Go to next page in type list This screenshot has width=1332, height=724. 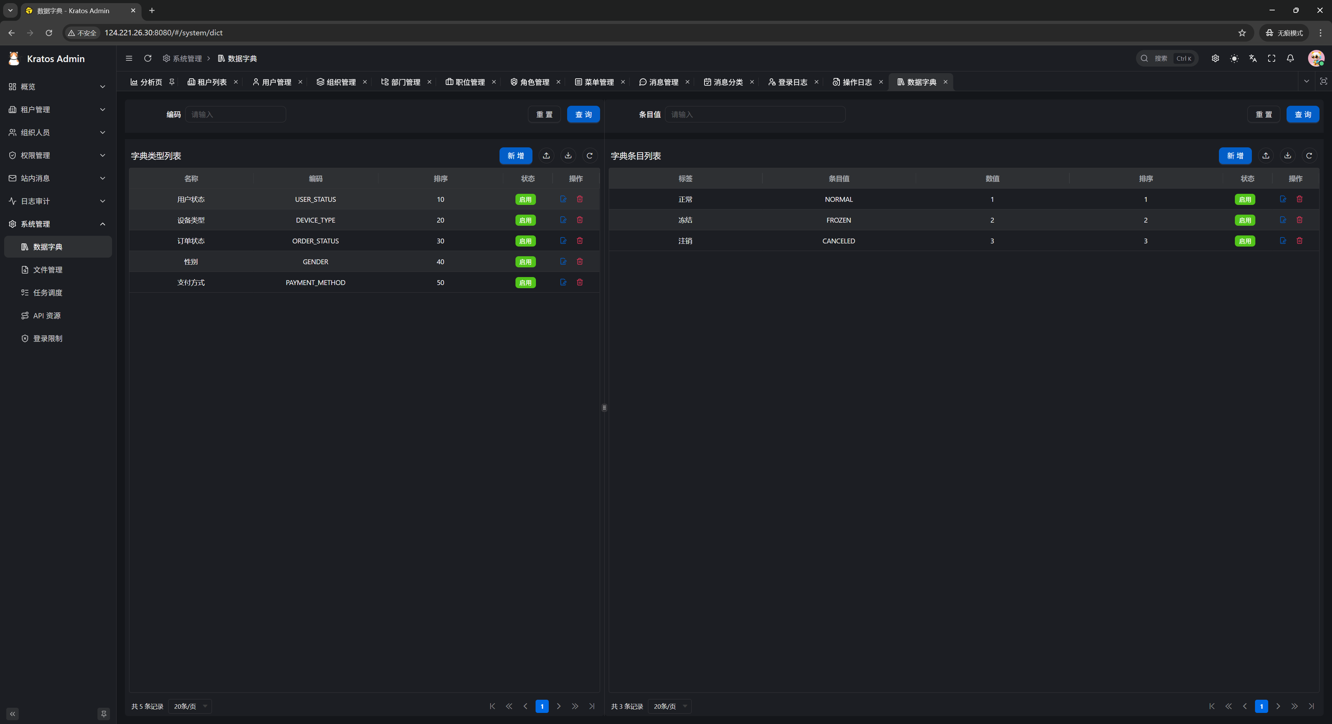(558, 706)
